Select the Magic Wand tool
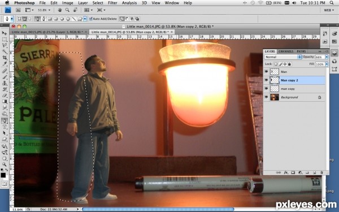The width and height of the screenshot is (339, 212). (5, 51)
